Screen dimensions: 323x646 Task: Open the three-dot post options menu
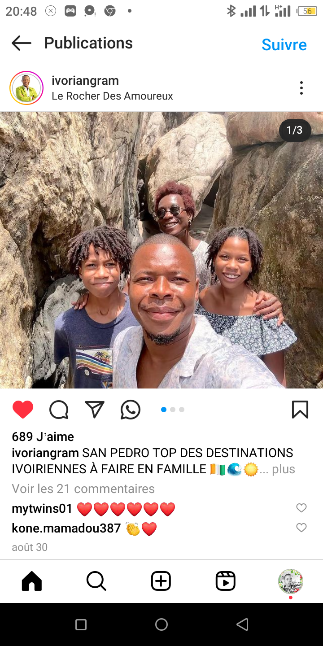[x=301, y=88]
